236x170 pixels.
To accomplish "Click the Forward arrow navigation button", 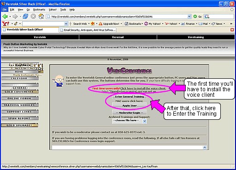I will pyautogui.click(x=15, y=16).
